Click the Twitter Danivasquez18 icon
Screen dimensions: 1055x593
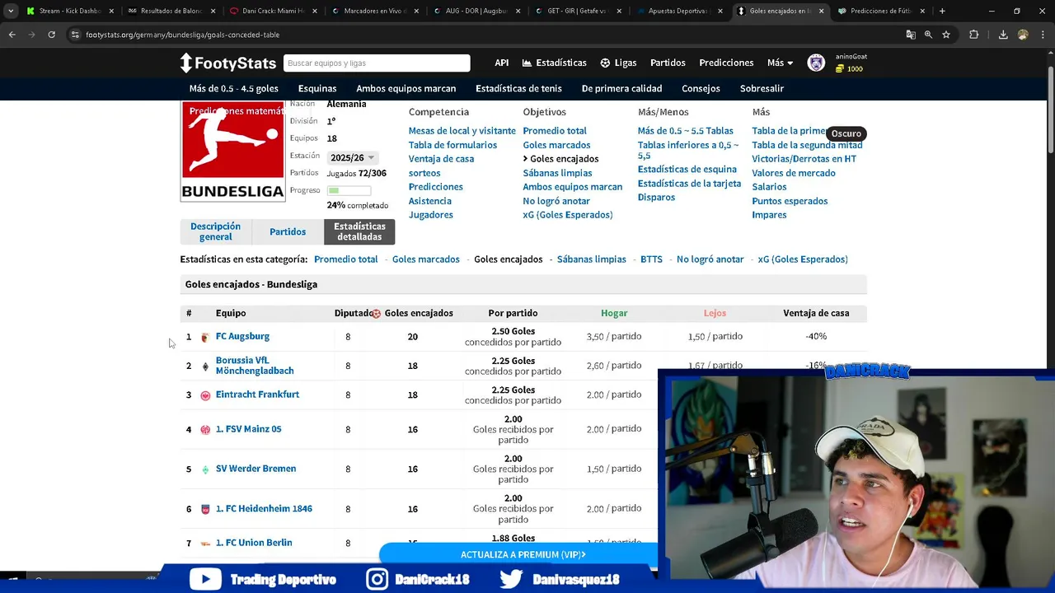(x=511, y=579)
